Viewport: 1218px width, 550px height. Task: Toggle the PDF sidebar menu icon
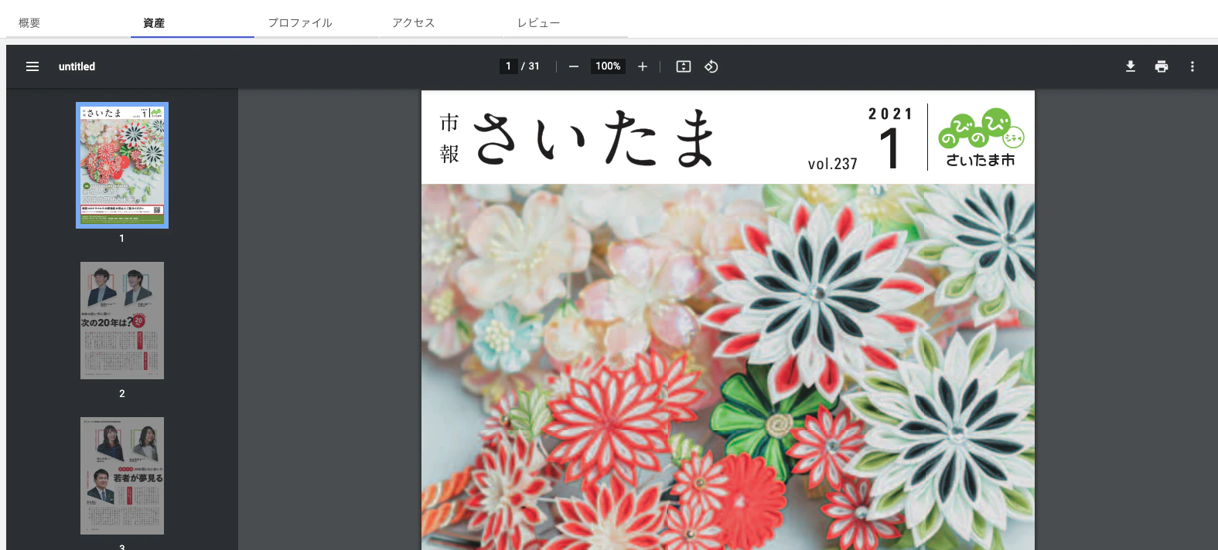coord(32,66)
